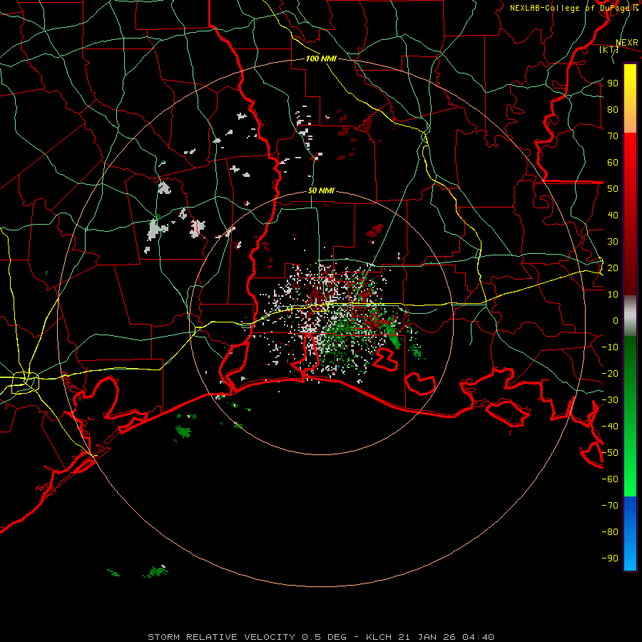Select the -10 scale value
This screenshot has height=642, width=642.
coord(610,347)
